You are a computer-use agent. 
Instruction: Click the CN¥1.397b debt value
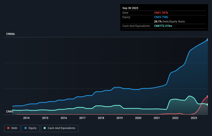click(x=161, y=13)
